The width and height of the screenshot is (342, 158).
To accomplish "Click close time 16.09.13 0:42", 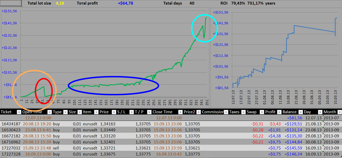I will tap(169, 154).
